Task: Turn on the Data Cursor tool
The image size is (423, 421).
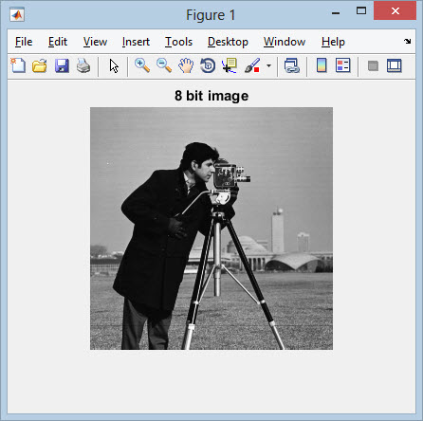Action: [x=230, y=65]
